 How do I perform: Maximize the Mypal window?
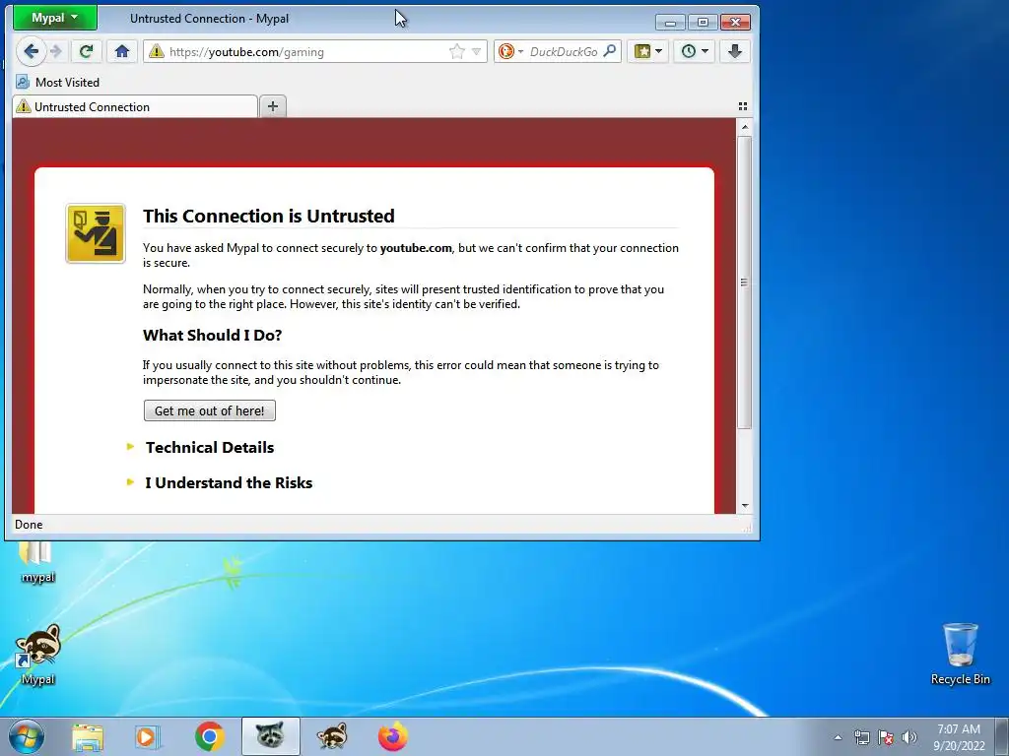[703, 23]
